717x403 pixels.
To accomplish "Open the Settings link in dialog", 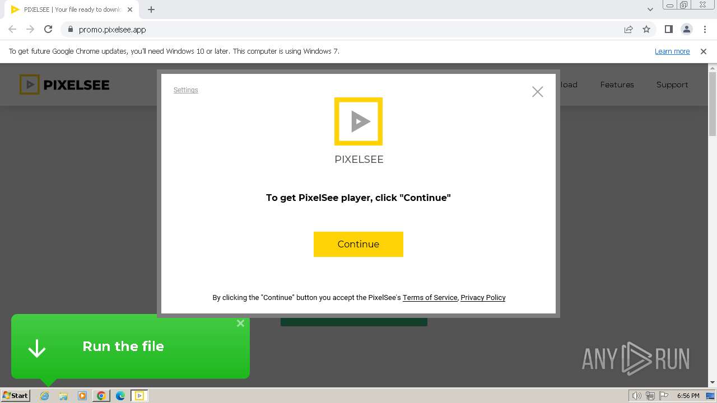I will coord(185,90).
